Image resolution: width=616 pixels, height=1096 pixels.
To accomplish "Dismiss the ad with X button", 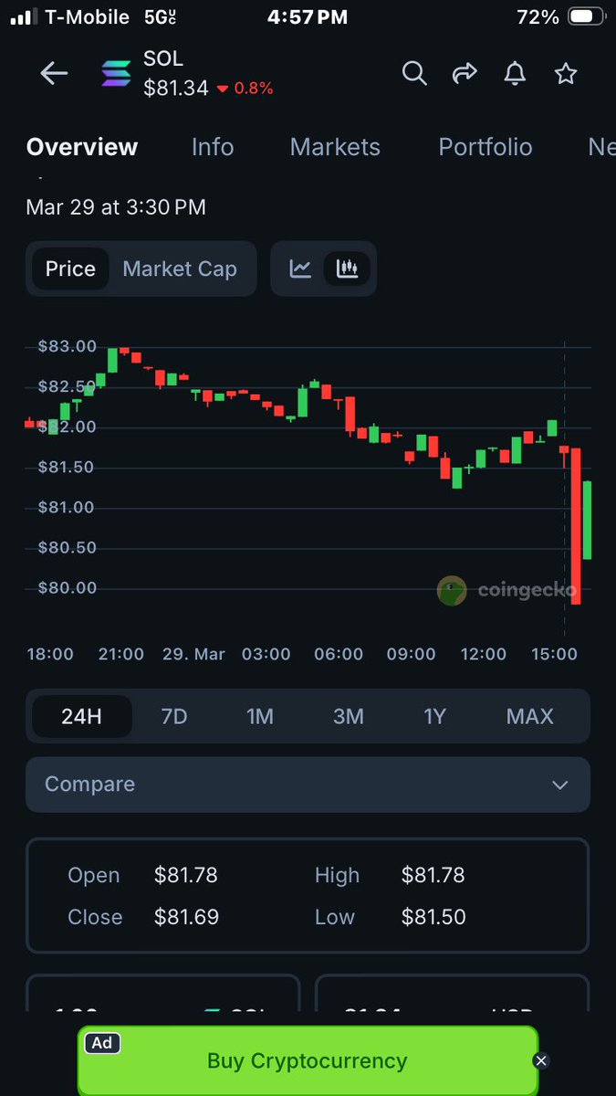I will [x=541, y=1060].
